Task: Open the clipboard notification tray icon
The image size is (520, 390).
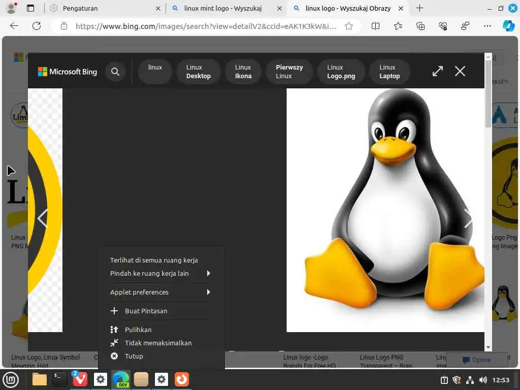Action: [444, 380]
